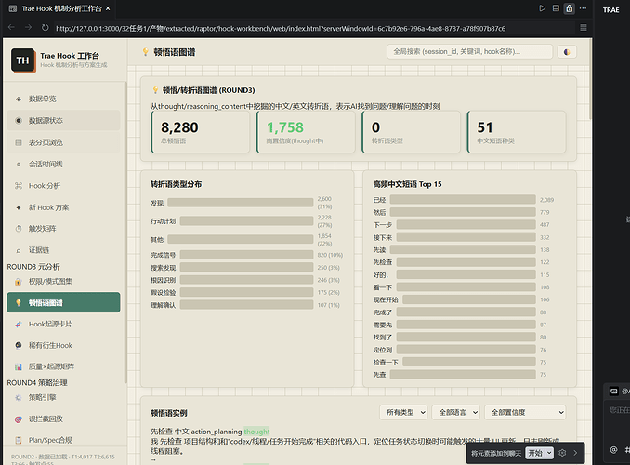Open the 所有类型 type filter dropdown
630x465 pixels.
403,412
